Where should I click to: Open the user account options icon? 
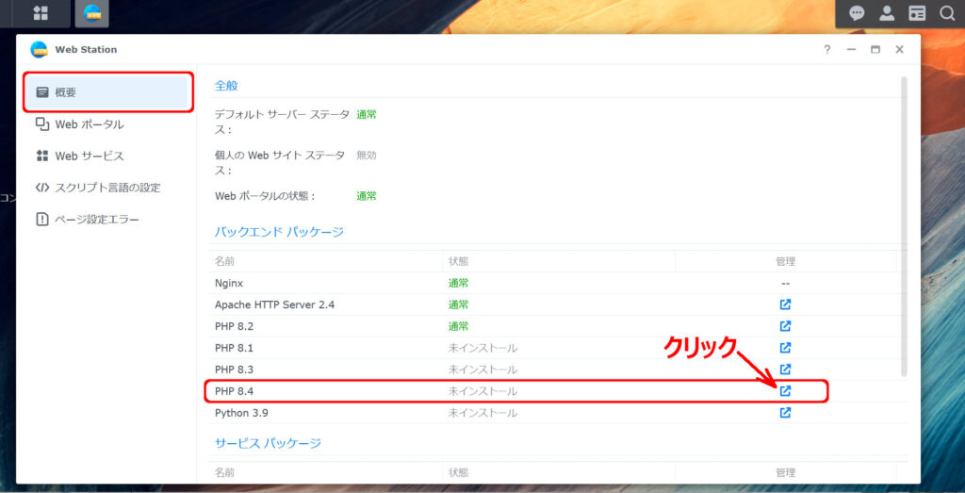coord(887,13)
